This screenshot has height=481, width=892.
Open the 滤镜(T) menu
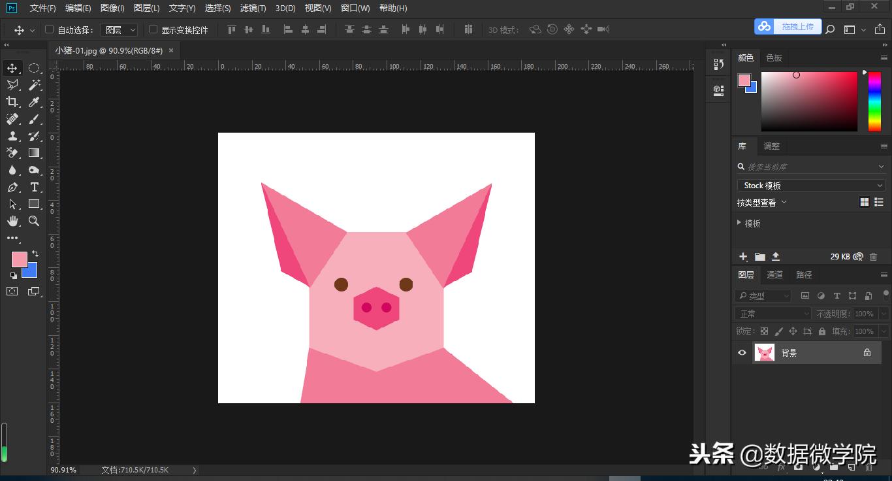pyautogui.click(x=253, y=8)
